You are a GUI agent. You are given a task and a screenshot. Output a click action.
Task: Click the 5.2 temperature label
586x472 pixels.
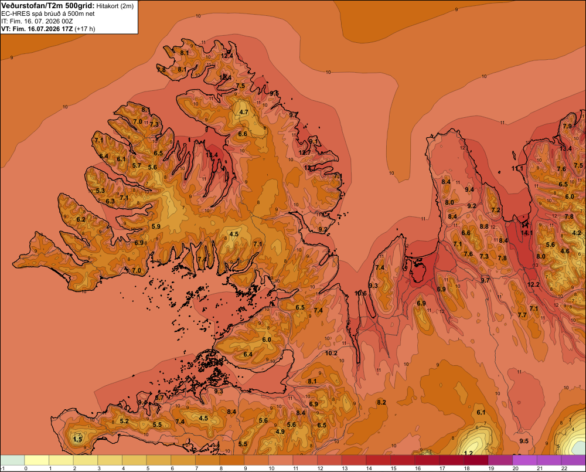click(x=124, y=421)
